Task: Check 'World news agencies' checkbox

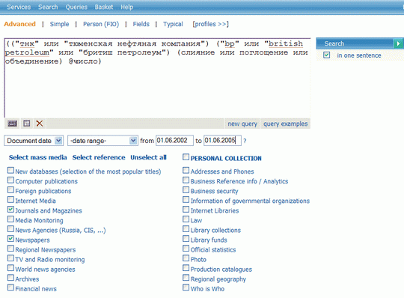Action: [x=10, y=268]
